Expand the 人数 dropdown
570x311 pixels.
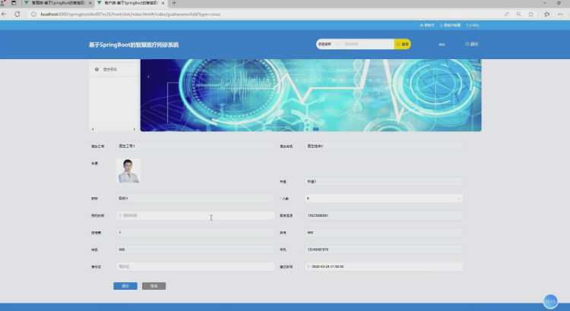384,199
